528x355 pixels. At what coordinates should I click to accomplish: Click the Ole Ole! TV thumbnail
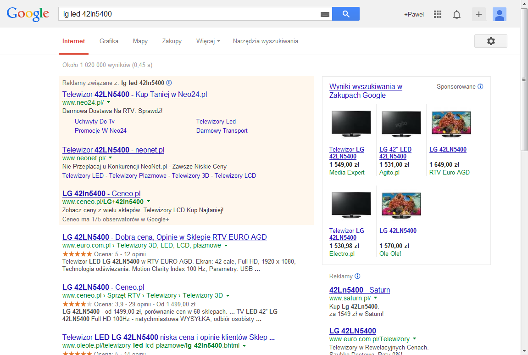point(401,205)
